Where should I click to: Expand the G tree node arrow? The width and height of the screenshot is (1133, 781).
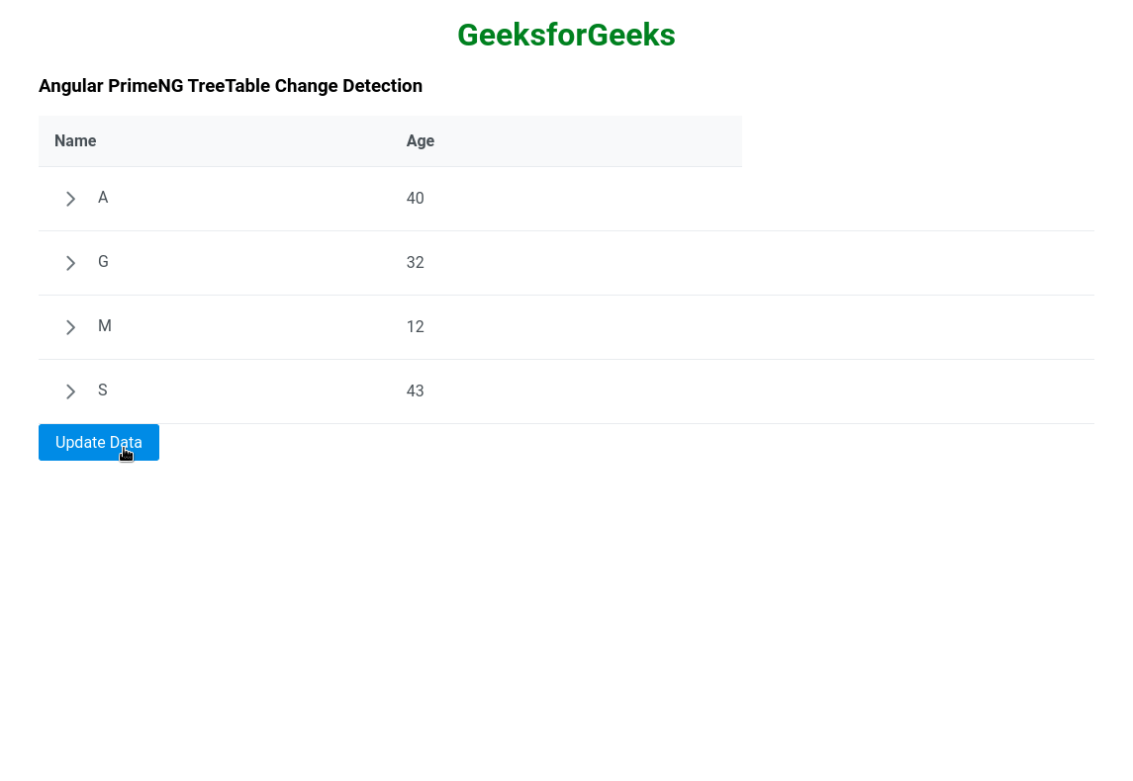click(70, 263)
